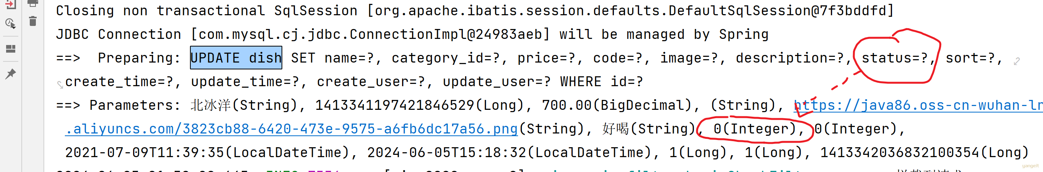Click the Restore Layout icon

11,49
